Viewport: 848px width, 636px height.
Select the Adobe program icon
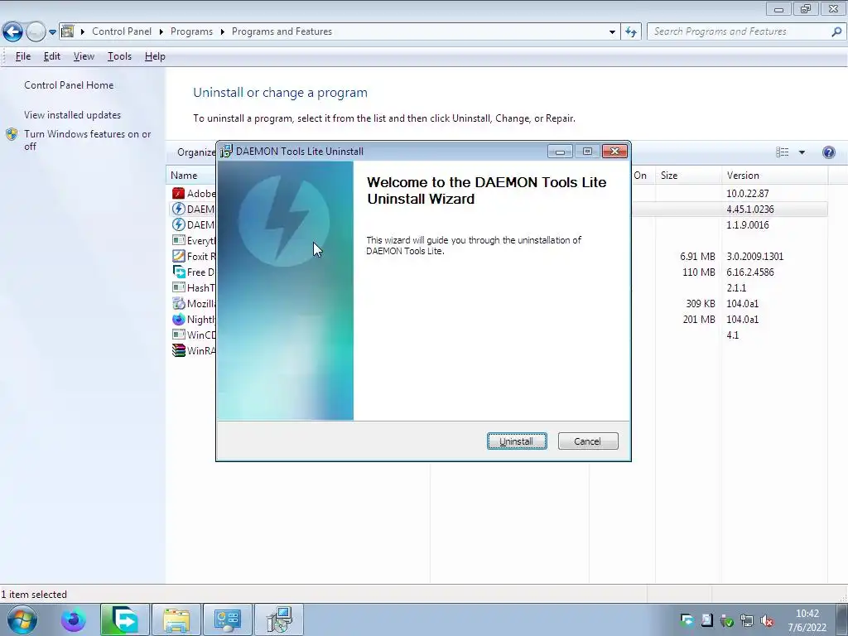pyautogui.click(x=179, y=193)
